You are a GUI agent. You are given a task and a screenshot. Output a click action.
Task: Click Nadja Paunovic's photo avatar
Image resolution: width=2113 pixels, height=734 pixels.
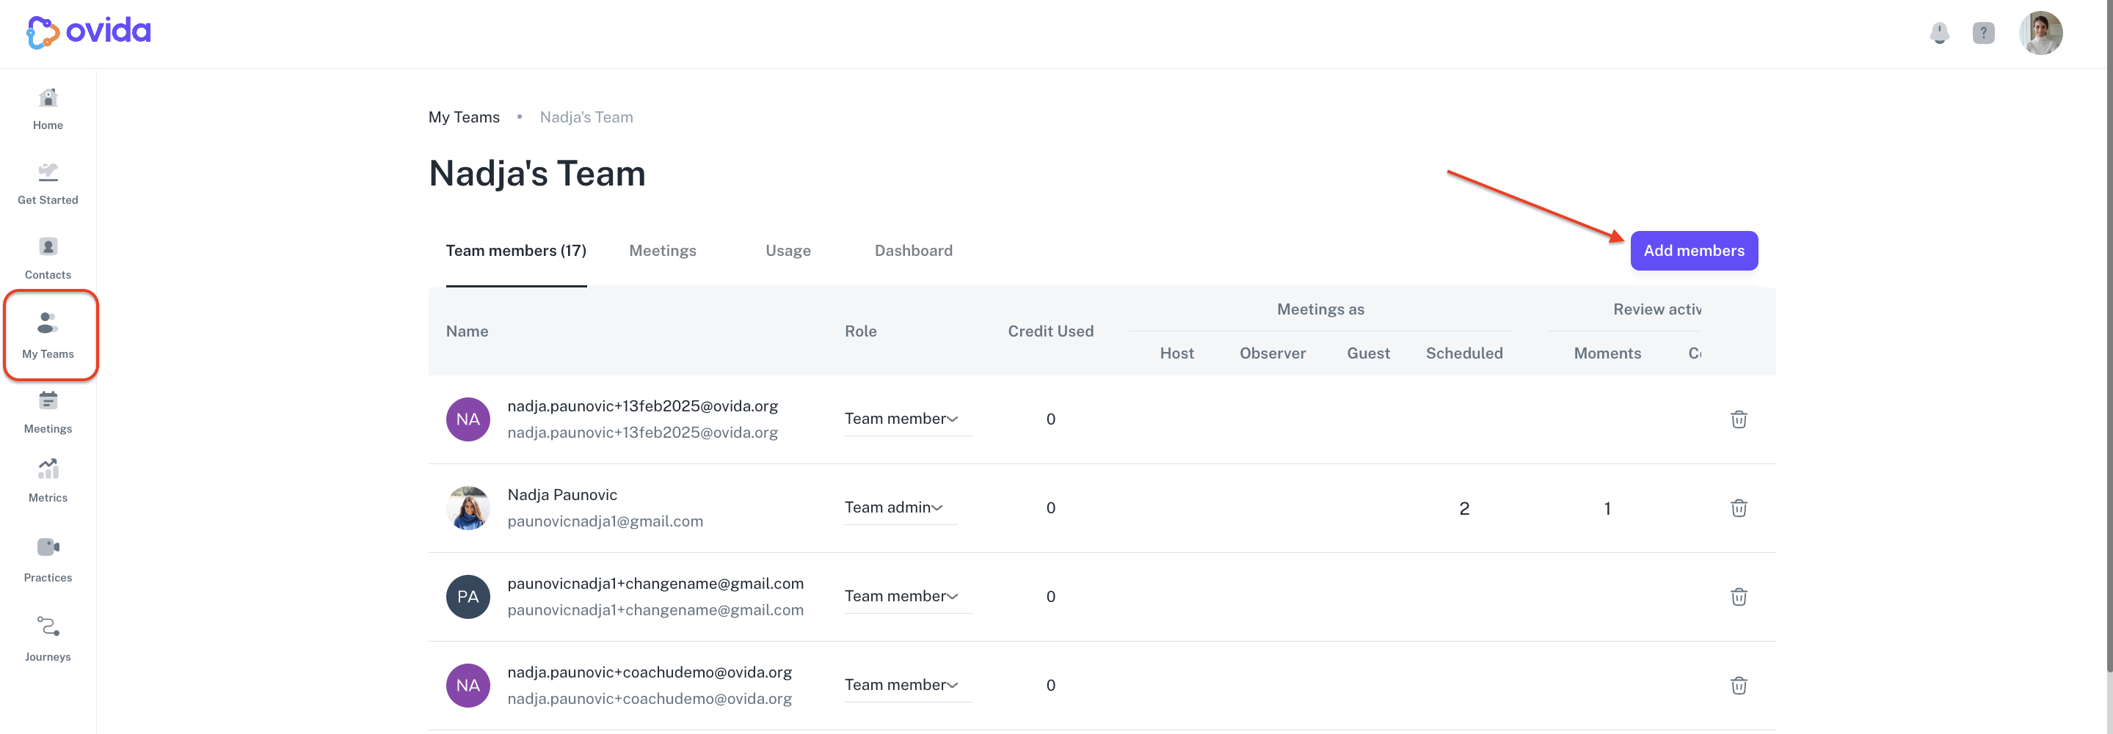[x=468, y=508]
